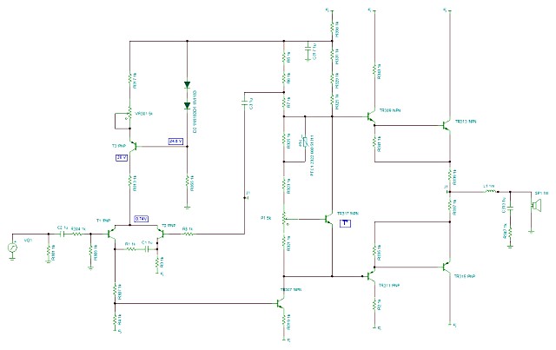This screenshot has width=556, height=350.
Task: Click the VG1 label text
Action: click(28, 241)
